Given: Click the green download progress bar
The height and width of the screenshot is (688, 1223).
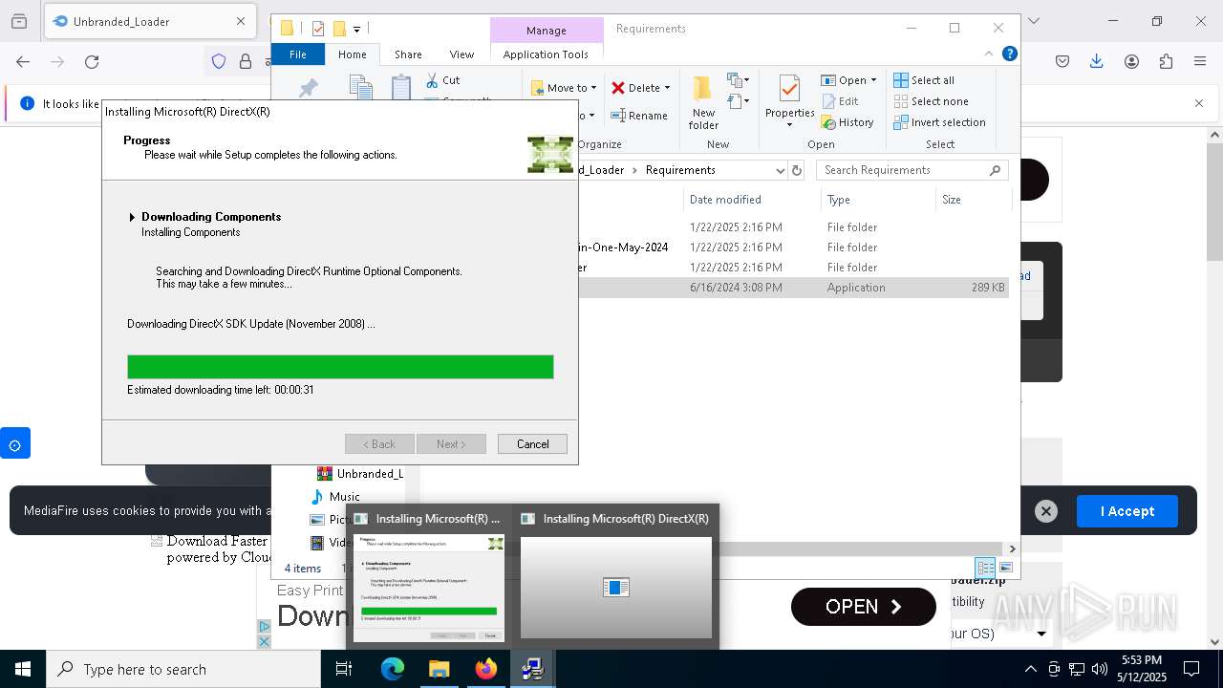Looking at the screenshot, I should 340,367.
